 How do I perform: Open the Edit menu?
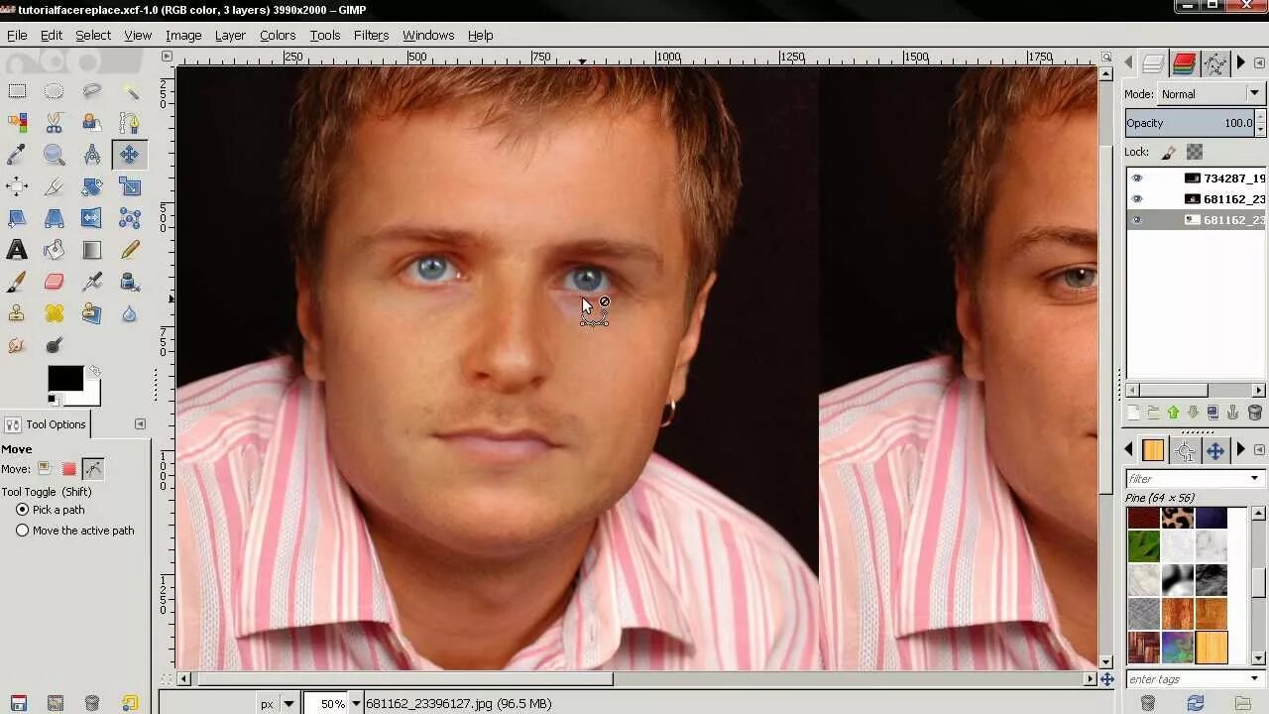[x=52, y=35]
